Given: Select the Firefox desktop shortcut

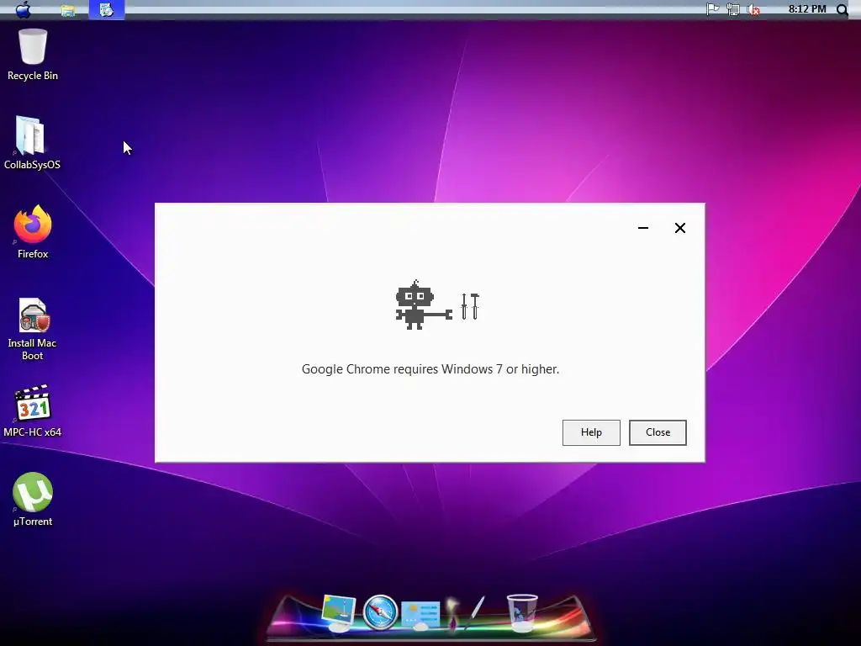Looking at the screenshot, I should click(x=33, y=231).
